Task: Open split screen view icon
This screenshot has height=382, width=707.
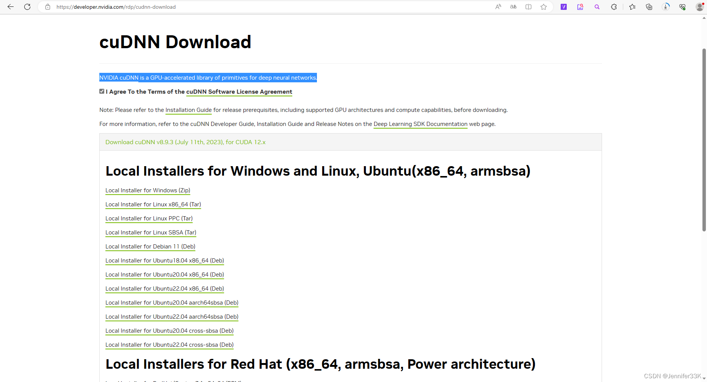Action: 528,7
